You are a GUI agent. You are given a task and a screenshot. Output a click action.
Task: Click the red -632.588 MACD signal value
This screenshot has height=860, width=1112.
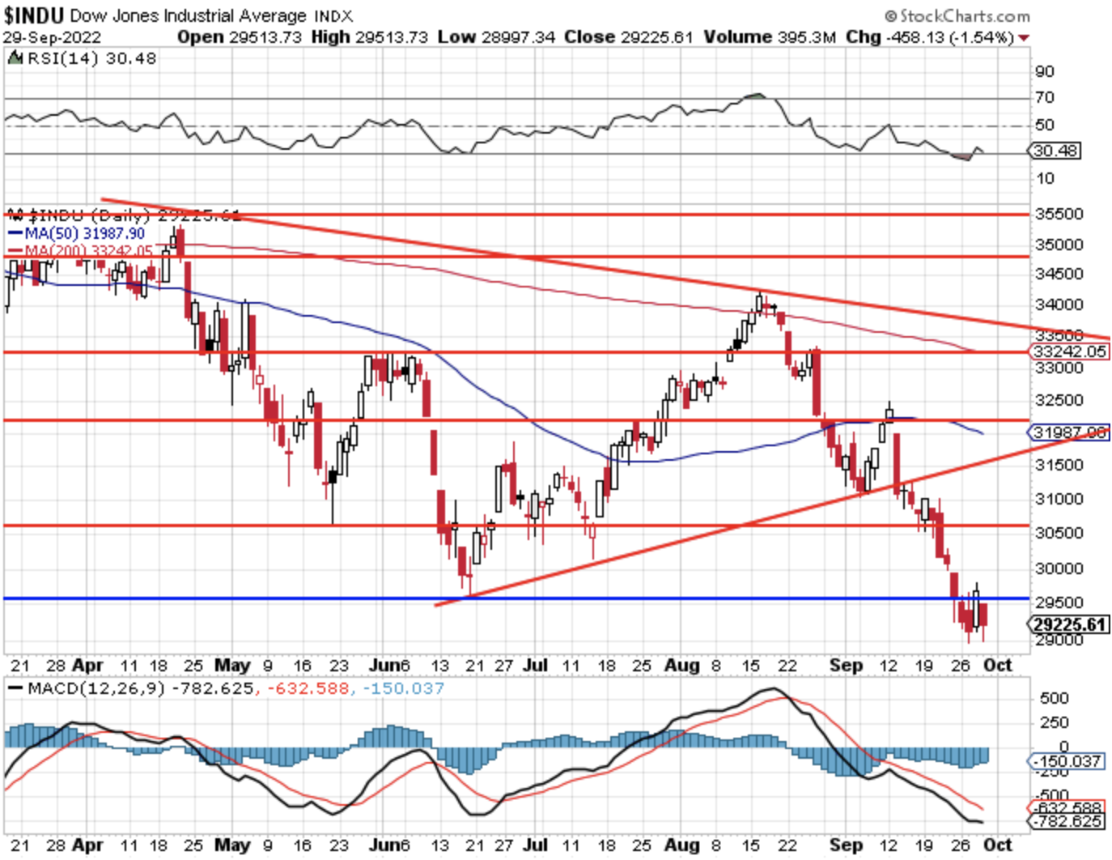[308, 688]
